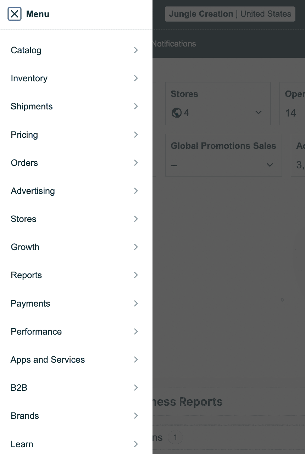The image size is (305, 454).
Task: Click the arrow icon beside Growth
Action: (x=136, y=247)
